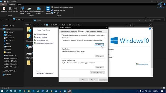This screenshot has height=93, width=166.
Task: Open the help icon in System window
Action: [x=150, y=29]
